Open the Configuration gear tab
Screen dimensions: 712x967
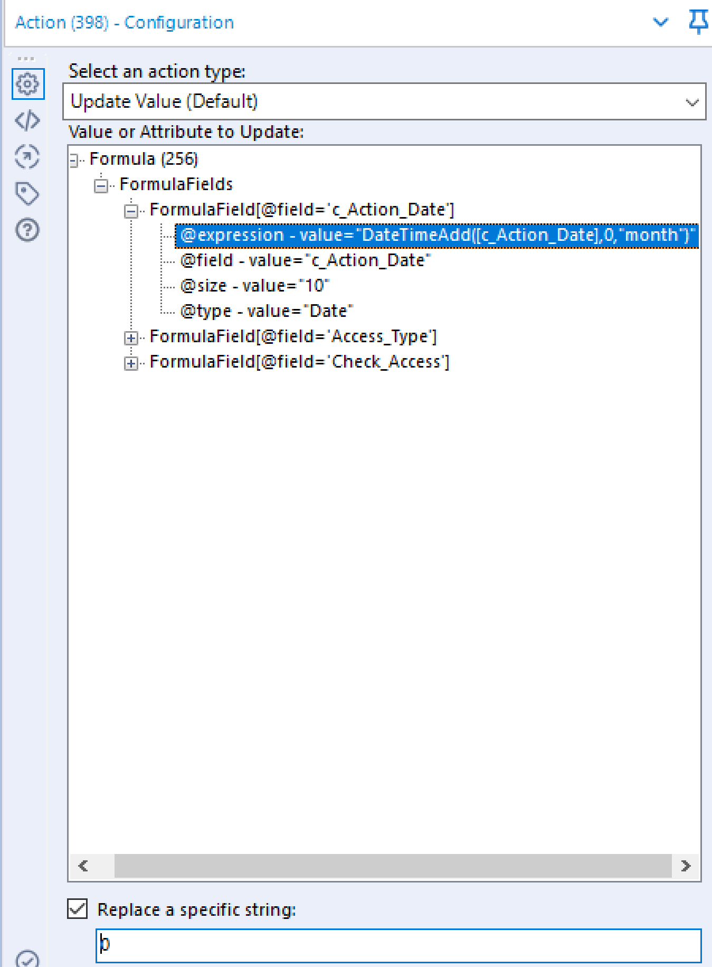(x=27, y=83)
